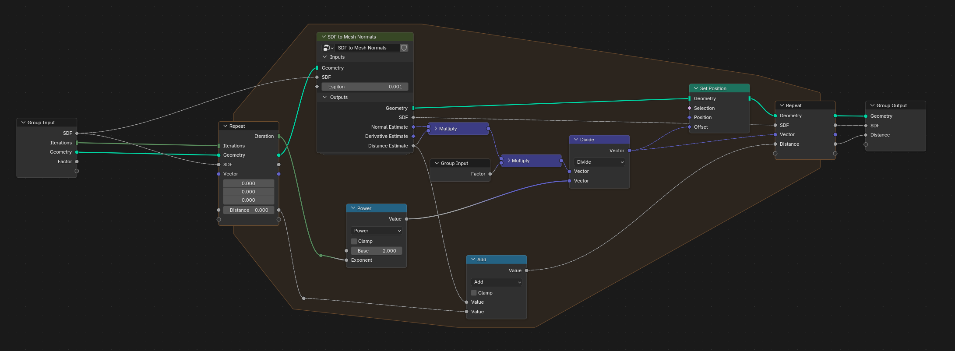Collapse the Divide node header chevron
Viewport: 955px width, 351px height.
(576, 140)
